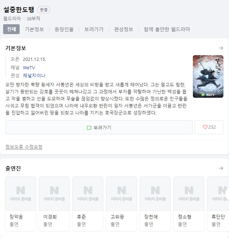Open 기본정보 section via its arrow icon
Screen dimensions: 229x238
[x=221, y=48]
